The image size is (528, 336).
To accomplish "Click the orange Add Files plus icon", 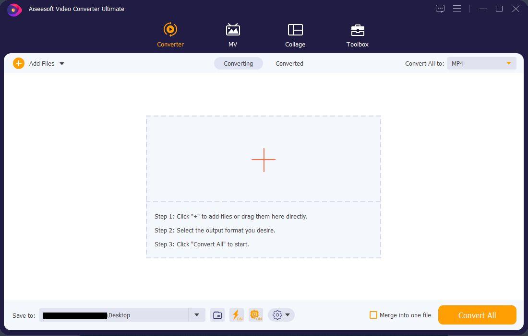I will pyautogui.click(x=19, y=63).
